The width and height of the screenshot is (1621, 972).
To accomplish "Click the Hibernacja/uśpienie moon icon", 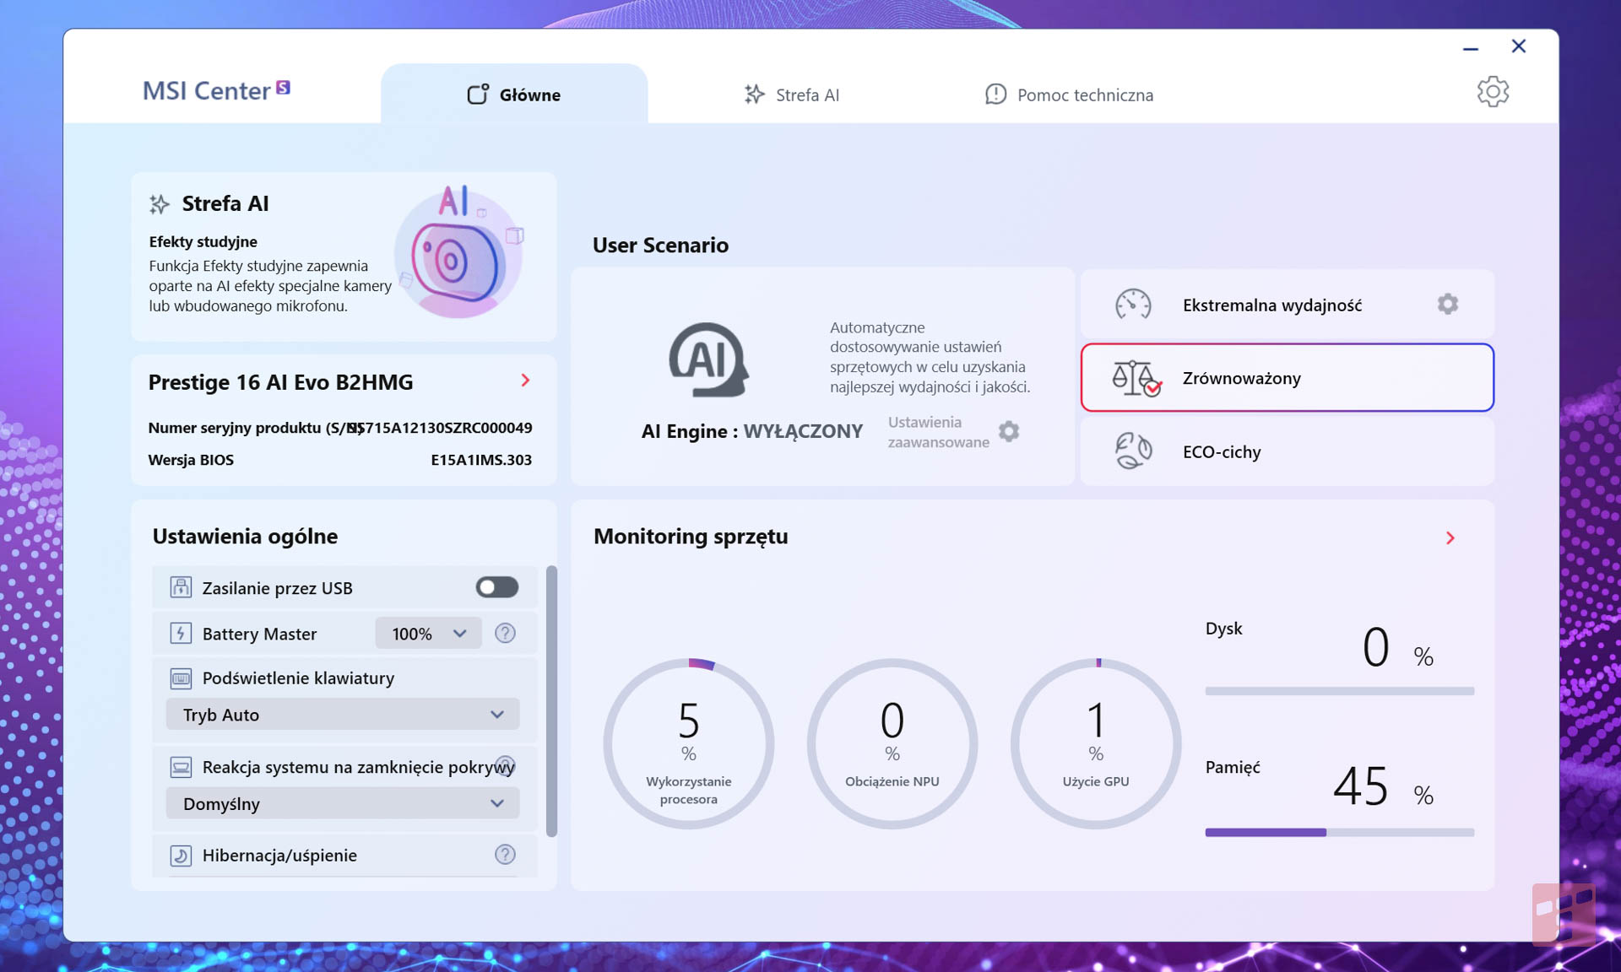I will coord(181,856).
